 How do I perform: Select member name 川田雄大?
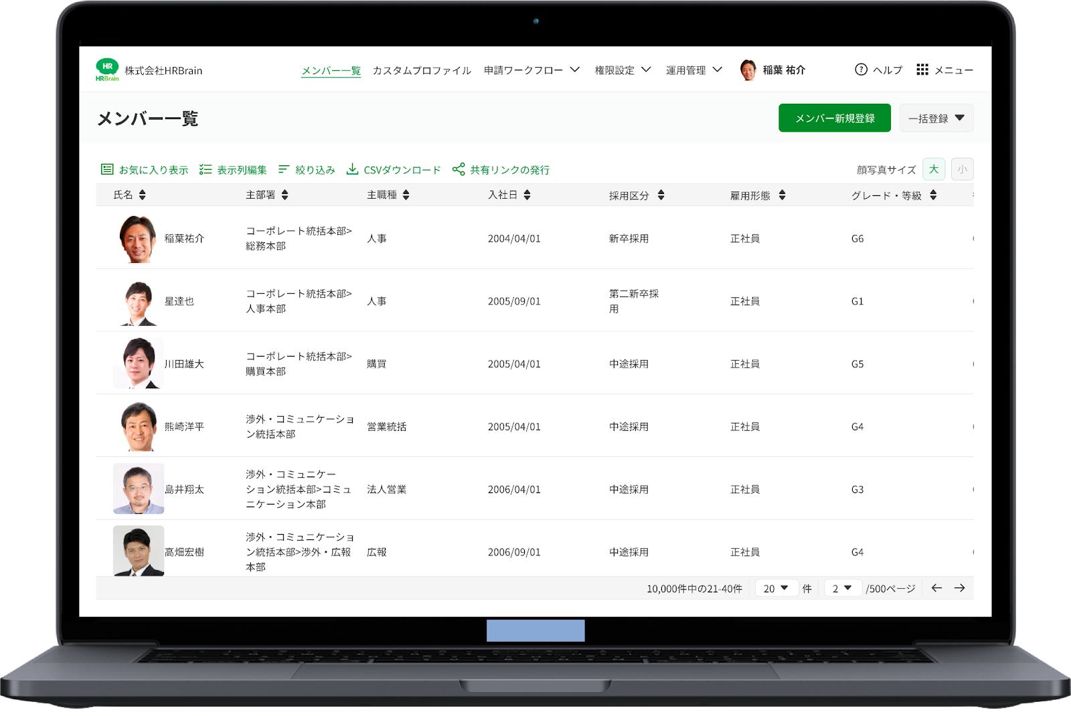184,364
